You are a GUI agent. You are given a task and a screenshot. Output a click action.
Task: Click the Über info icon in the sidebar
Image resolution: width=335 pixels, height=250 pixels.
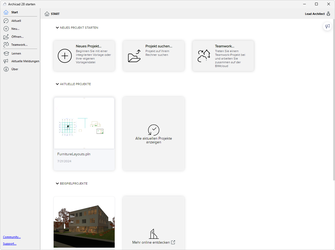6,69
